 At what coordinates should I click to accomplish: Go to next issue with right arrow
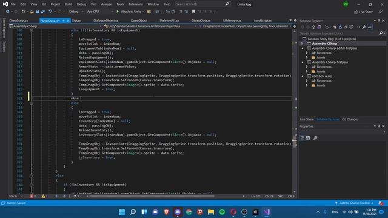tap(64, 196)
